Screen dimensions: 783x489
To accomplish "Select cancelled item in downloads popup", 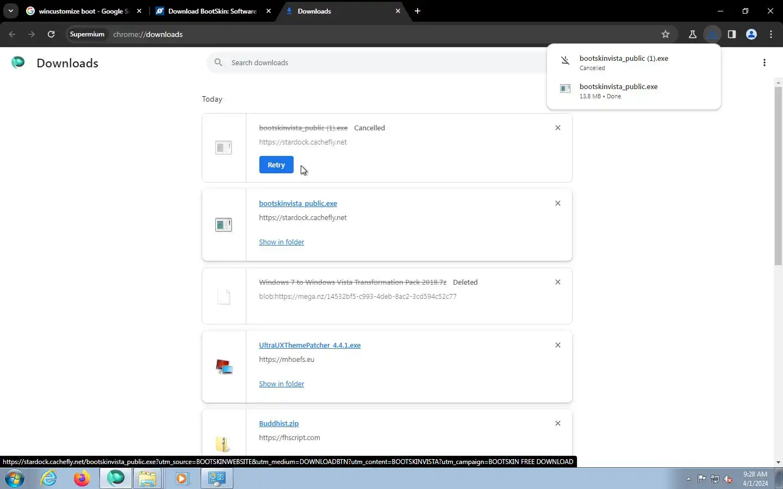I will [634, 62].
